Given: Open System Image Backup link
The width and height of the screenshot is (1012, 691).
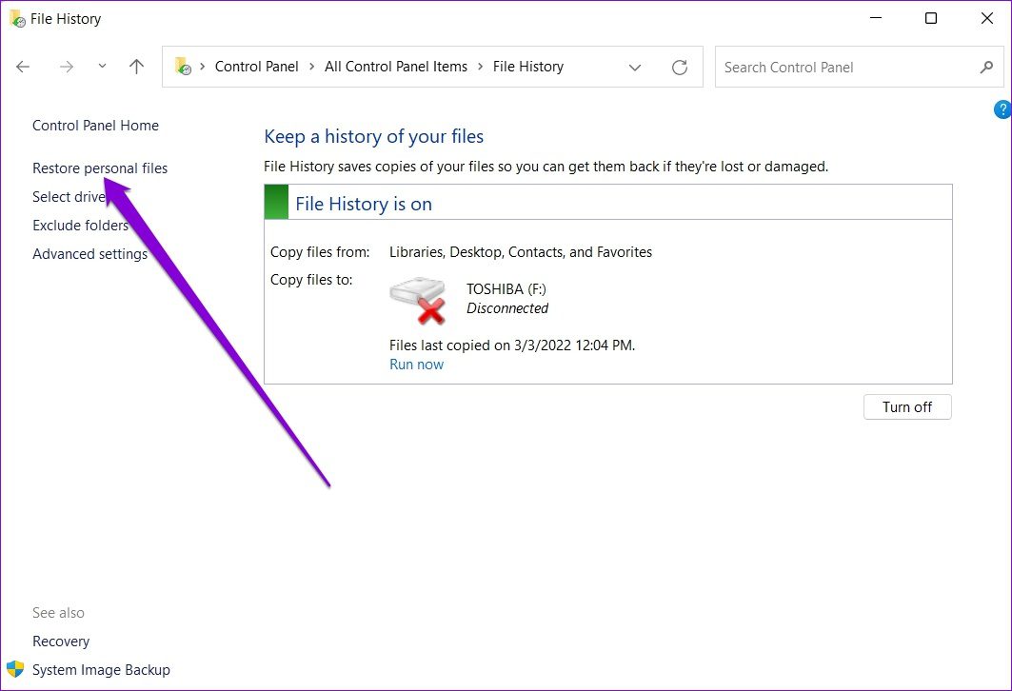Looking at the screenshot, I should coord(101,670).
